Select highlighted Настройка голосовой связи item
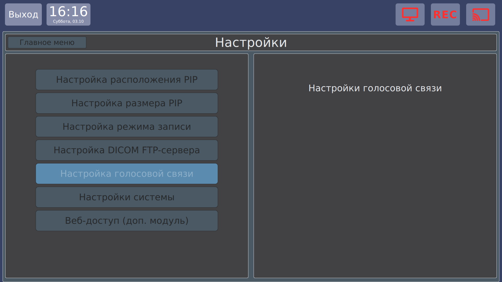This screenshot has width=502, height=282. coord(127,174)
